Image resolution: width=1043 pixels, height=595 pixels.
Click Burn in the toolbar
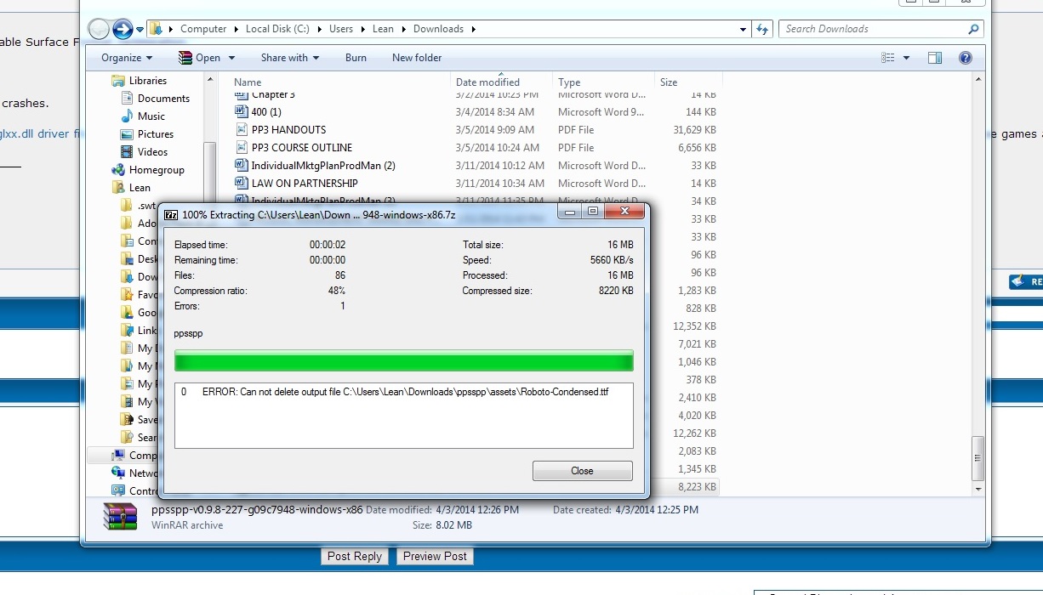point(356,58)
